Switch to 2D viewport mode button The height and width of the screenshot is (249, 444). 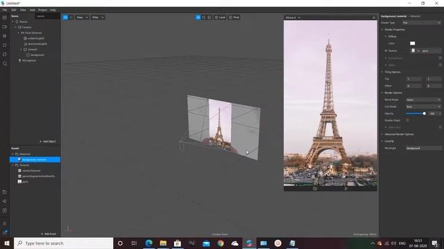71,17
